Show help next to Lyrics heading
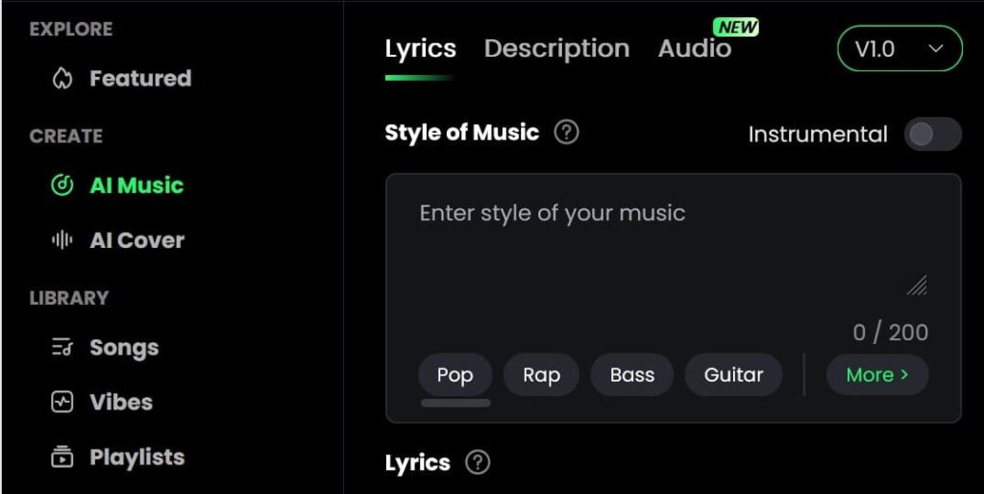 (x=478, y=462)
